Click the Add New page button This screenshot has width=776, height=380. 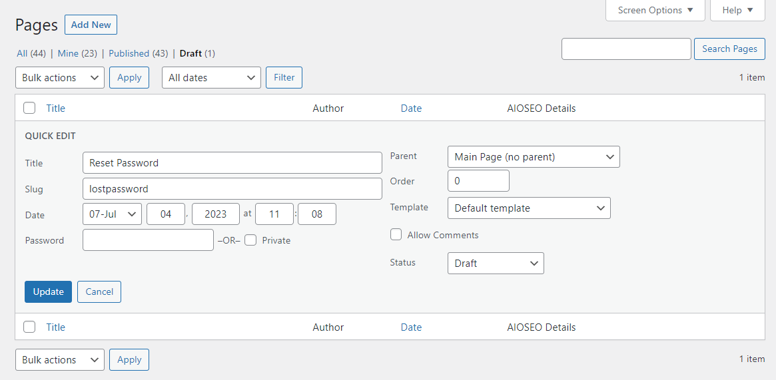pos(91,25)
